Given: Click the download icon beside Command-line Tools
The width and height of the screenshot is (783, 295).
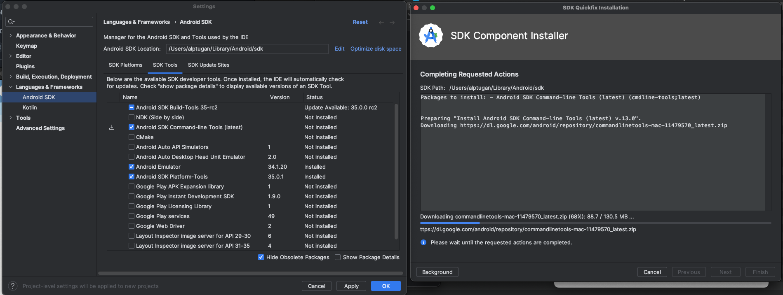Looking at the screenshot, I should [x=112, y=127].
